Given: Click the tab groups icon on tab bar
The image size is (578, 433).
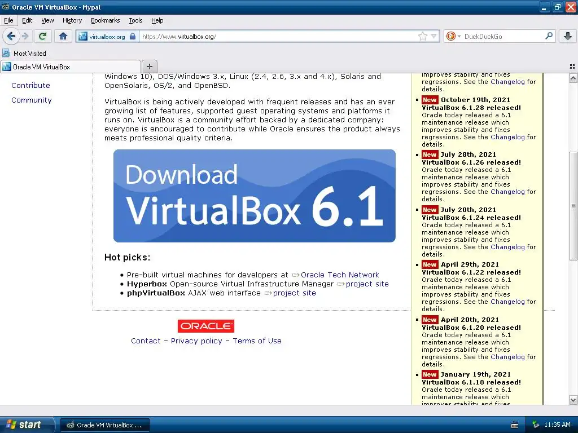Looking at the screenshot, I should point(572,67).
